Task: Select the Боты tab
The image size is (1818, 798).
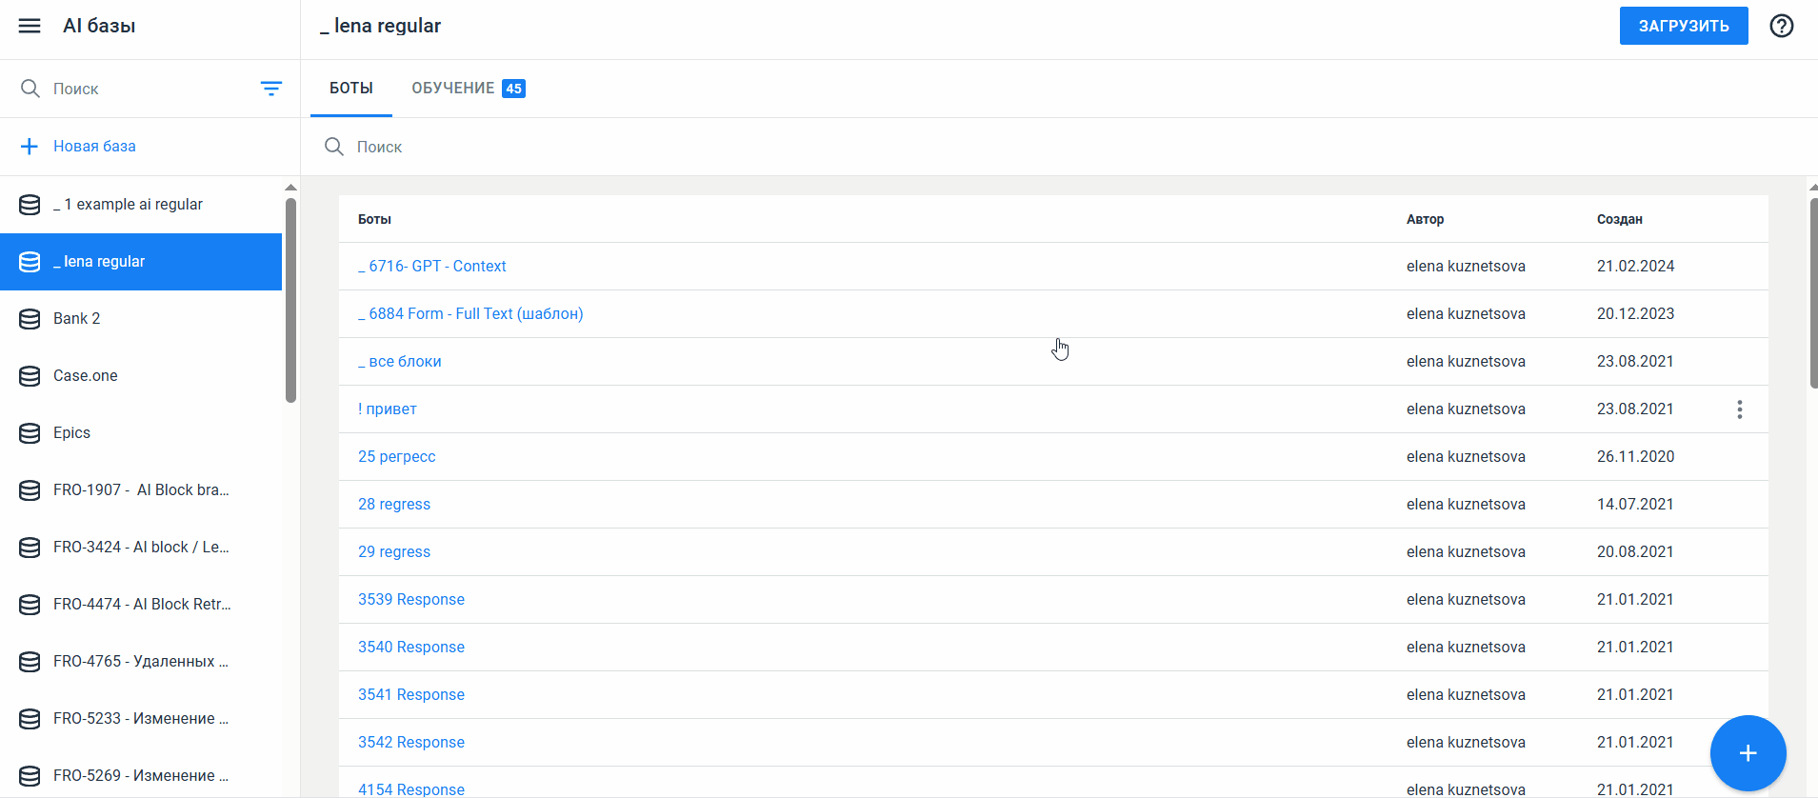Action: tap(350, 89)
